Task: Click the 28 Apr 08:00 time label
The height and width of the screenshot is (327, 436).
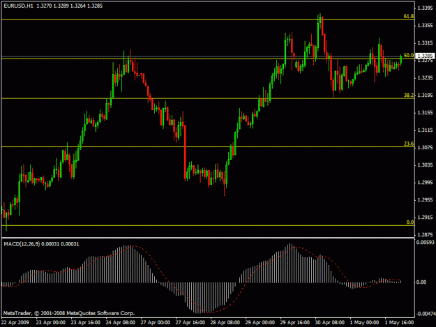Action: click(225, 323)
